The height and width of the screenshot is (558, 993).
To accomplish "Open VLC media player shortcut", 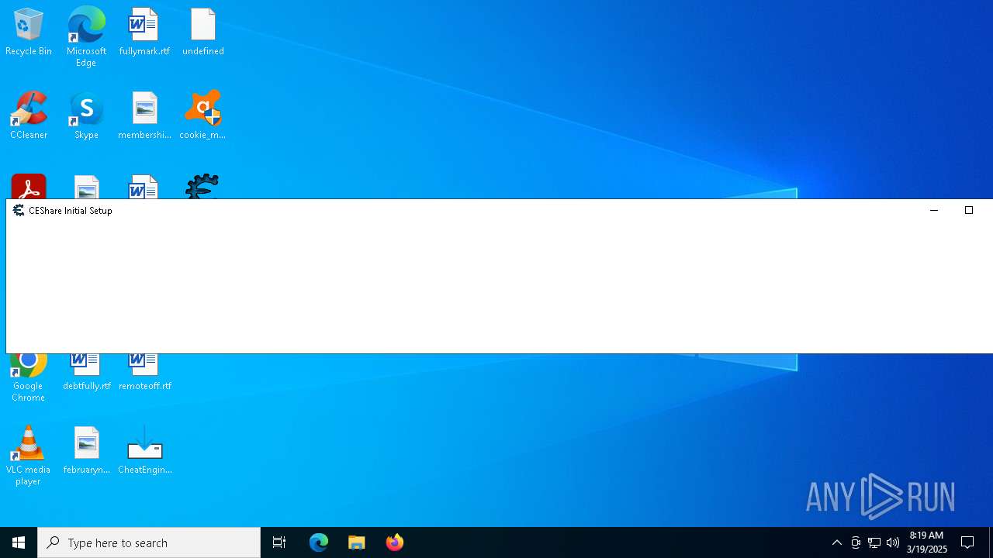I will coord(28,456).
